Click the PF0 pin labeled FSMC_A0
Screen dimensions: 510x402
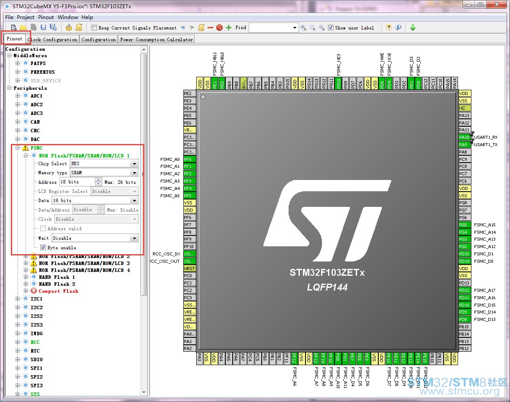click(189, 160)
